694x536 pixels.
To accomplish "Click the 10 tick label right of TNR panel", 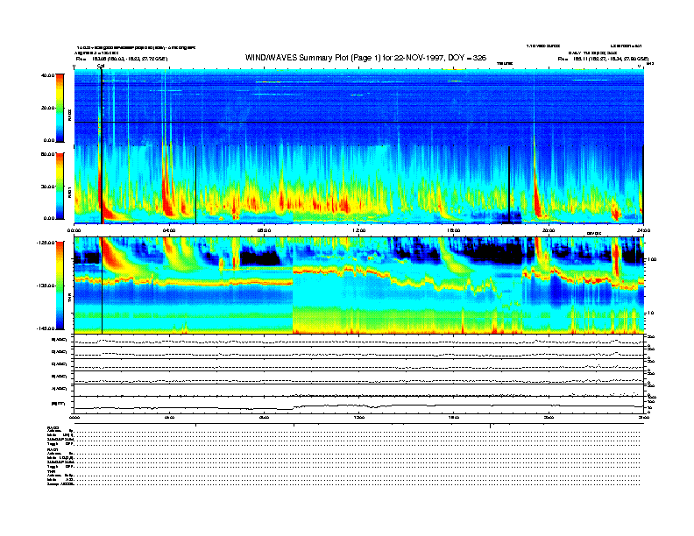I will click(650, 313).
